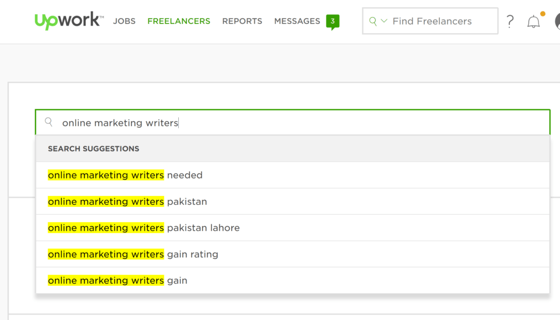560x320 pixels.
Task: Choose the last suggestion "online marketing writers gain"
Action: tap(293, 280)
